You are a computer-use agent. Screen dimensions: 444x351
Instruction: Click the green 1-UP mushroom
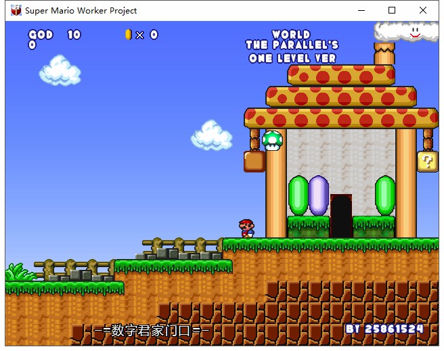click(x=272, y=140)
